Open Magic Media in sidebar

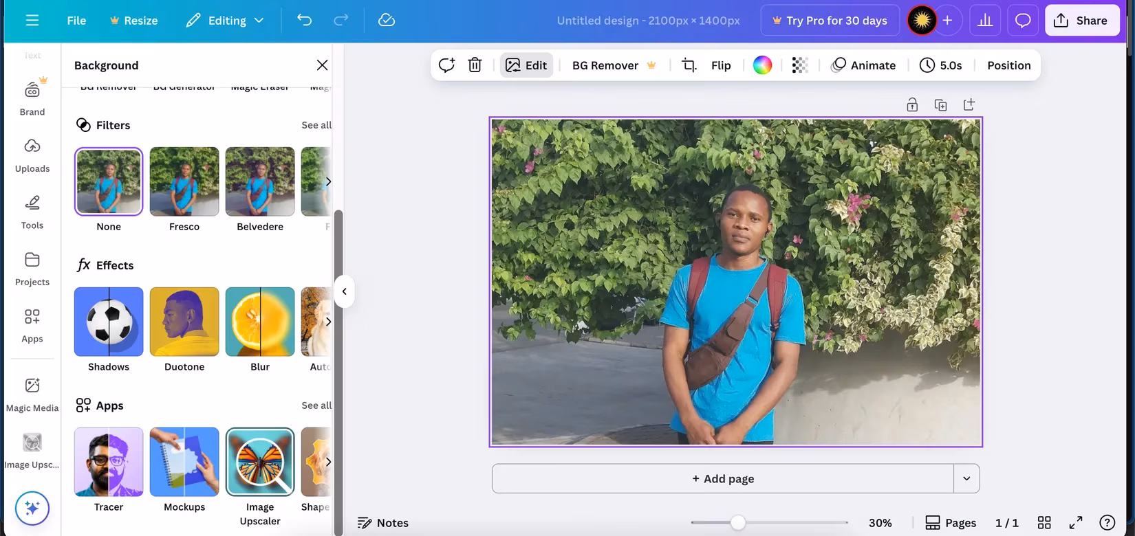point(32,395)
